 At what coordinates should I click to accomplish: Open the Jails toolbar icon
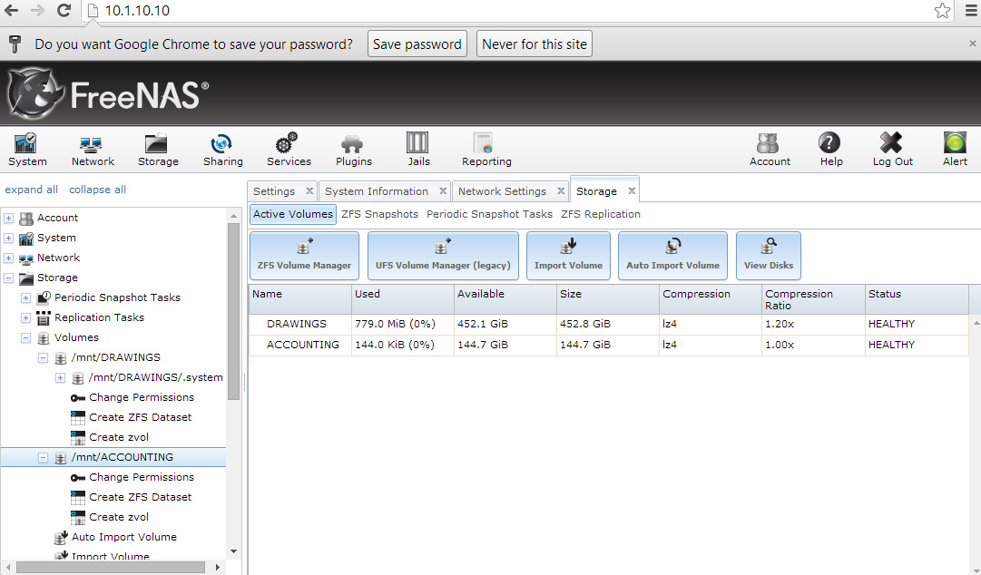(418, 150)
